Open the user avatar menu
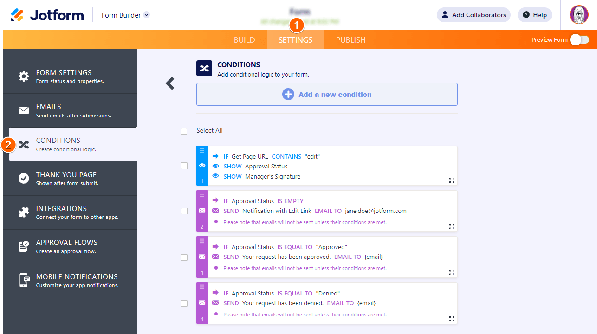The height and width of the screenshot is (334, 597). click(x=579, y=15)
